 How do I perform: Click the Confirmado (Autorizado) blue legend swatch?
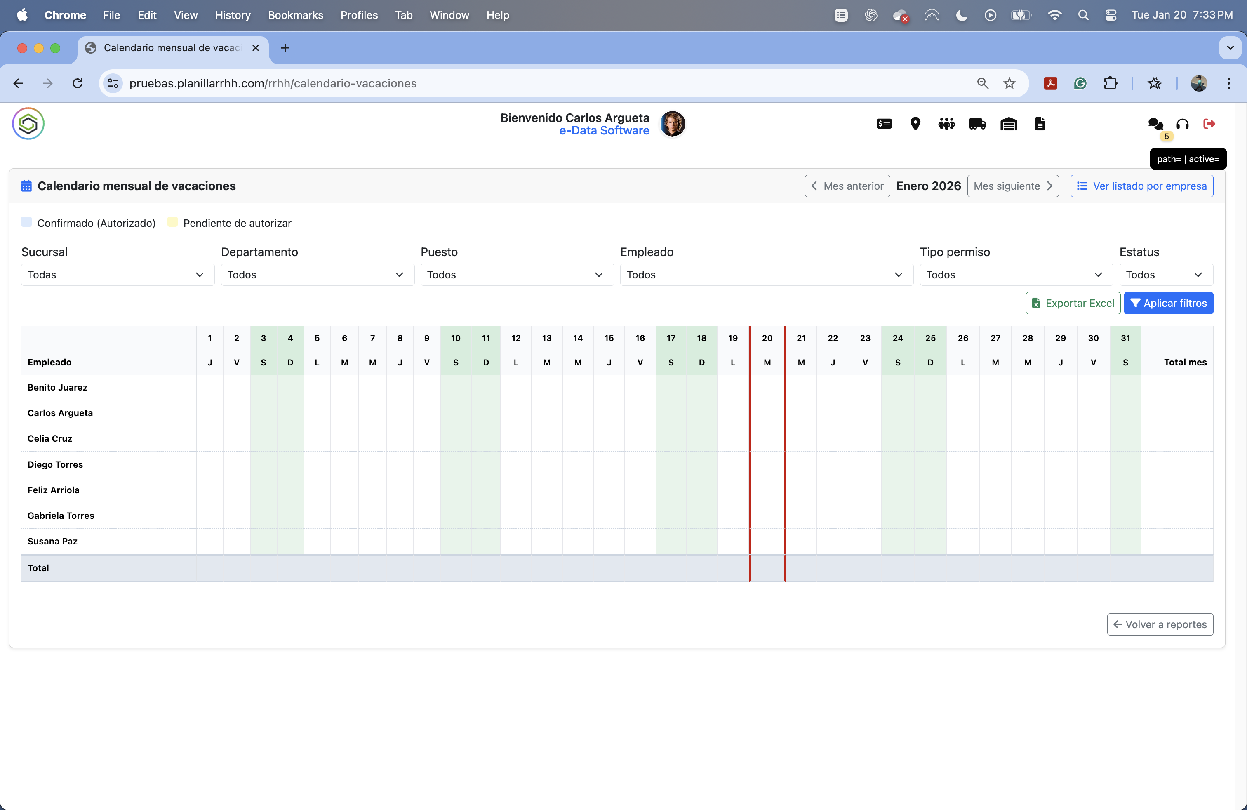click(x=26, y=221)
